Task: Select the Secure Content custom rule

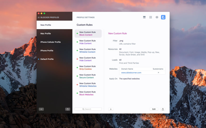Action: pyautogui.click(x=88, y=76)
